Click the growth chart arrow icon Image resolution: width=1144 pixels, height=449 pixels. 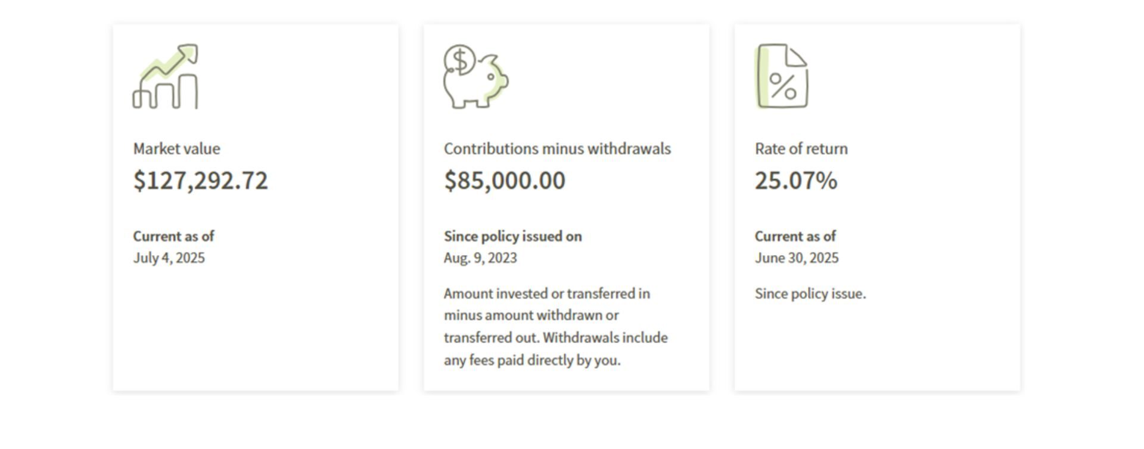point(166,76)
